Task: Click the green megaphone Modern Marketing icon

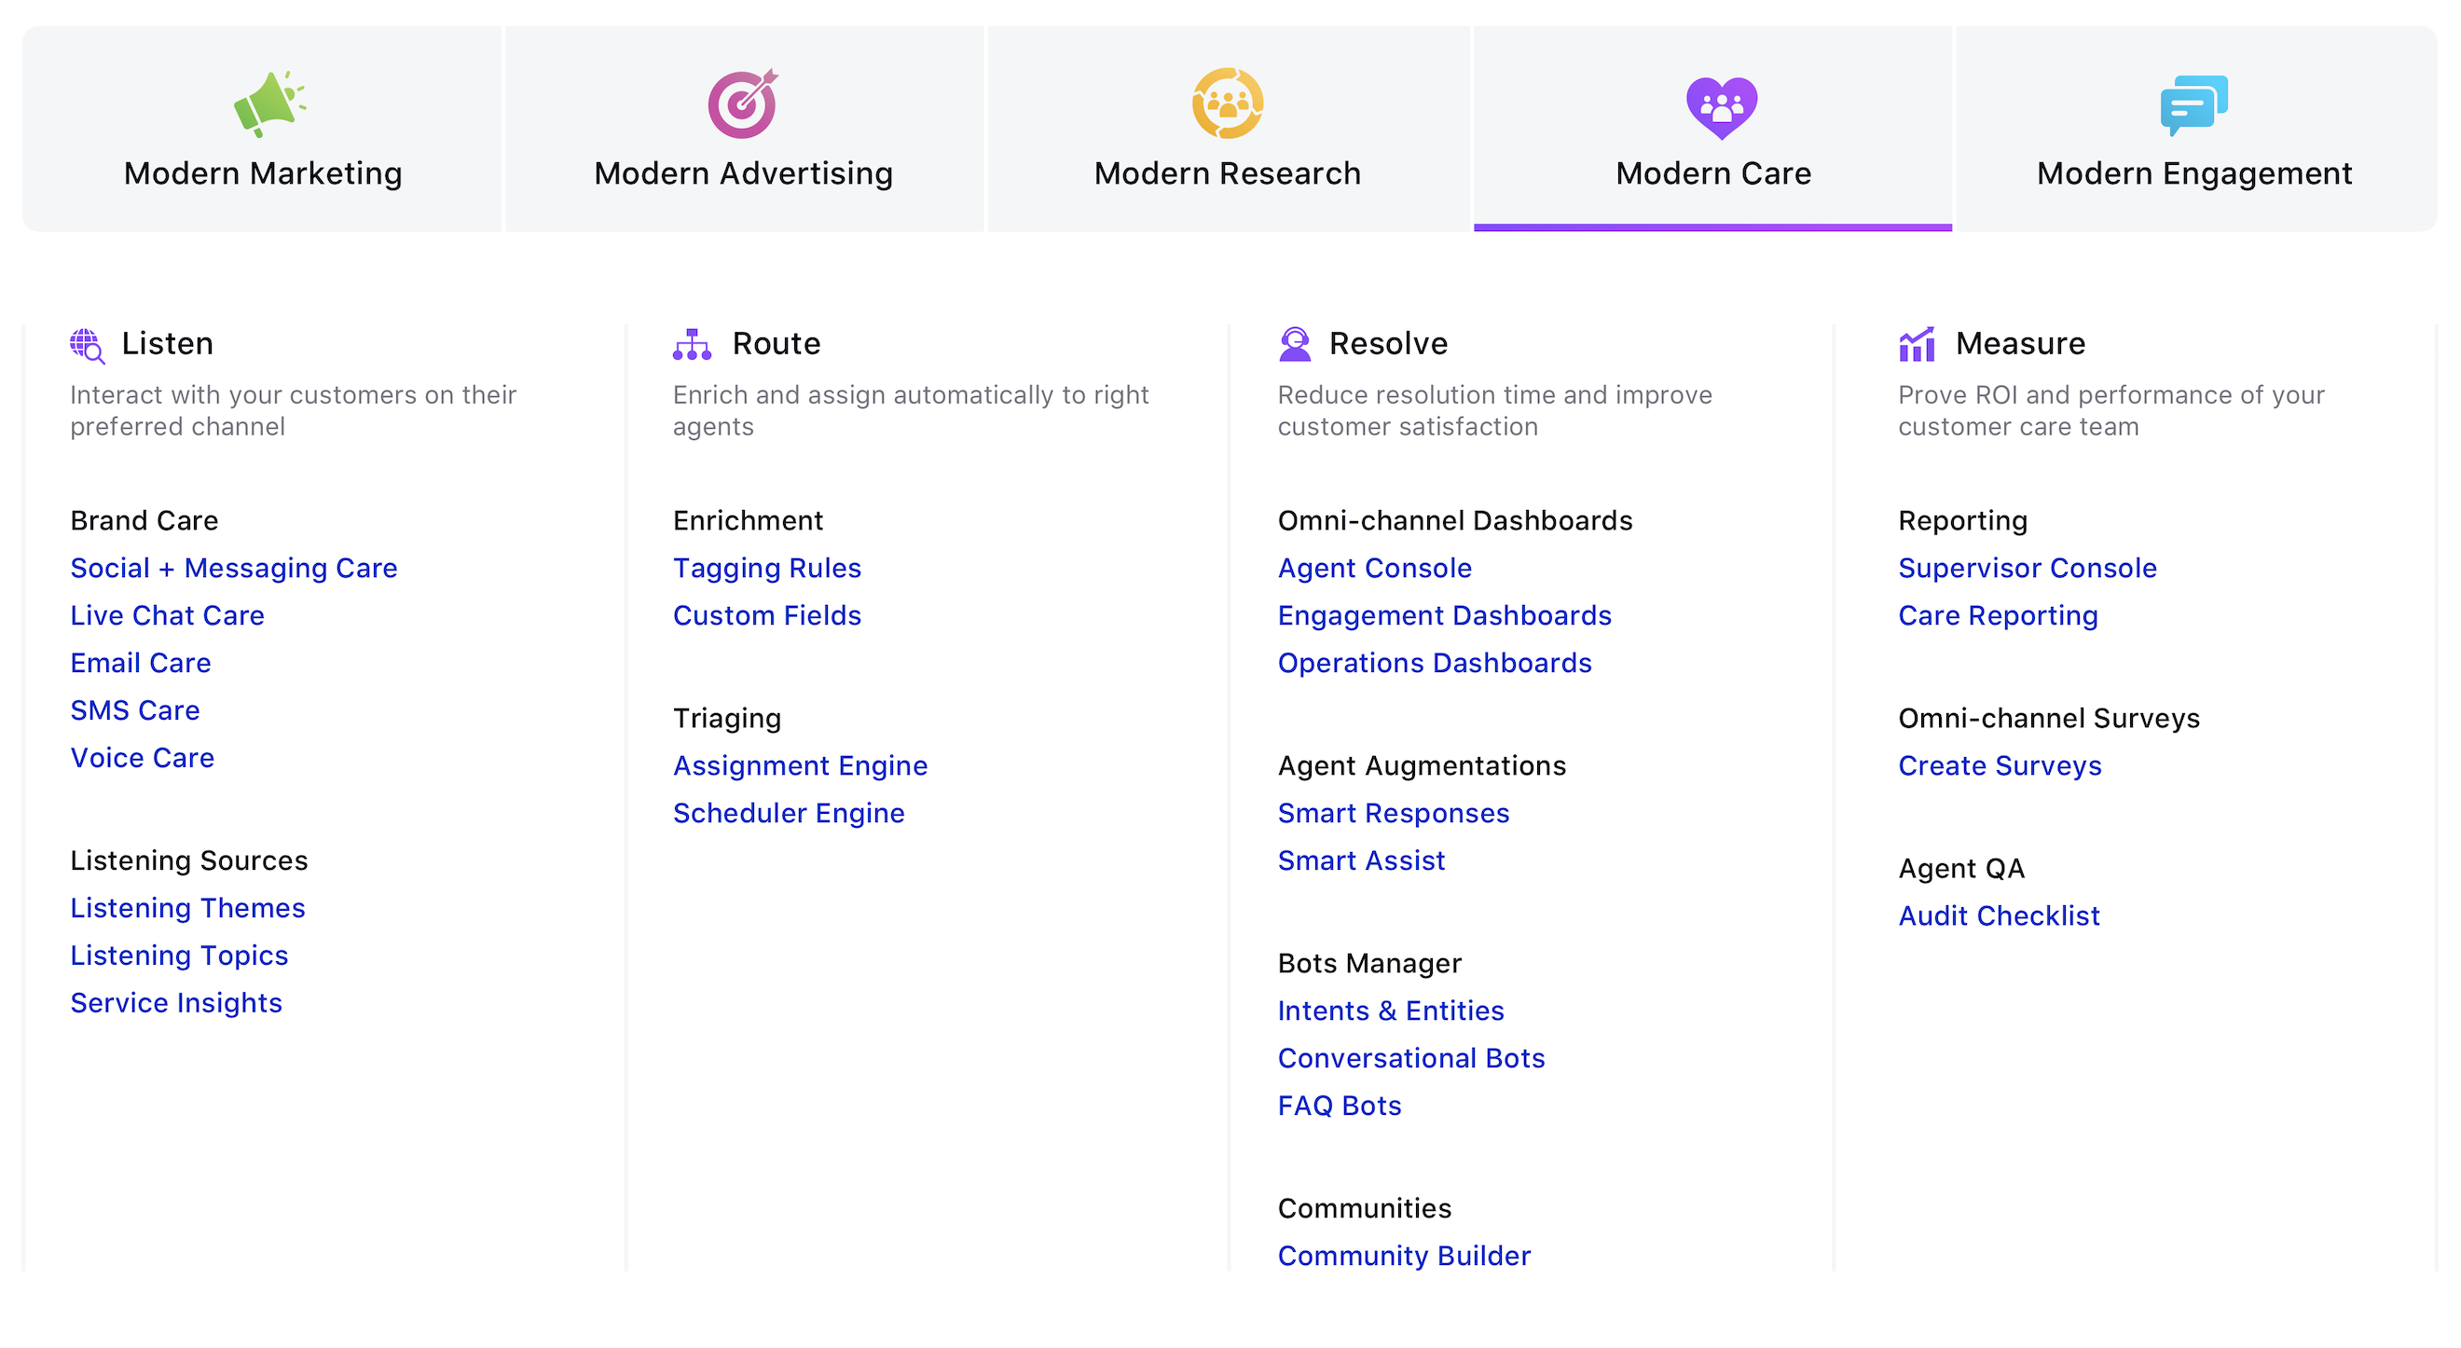Action: (268, 103)
